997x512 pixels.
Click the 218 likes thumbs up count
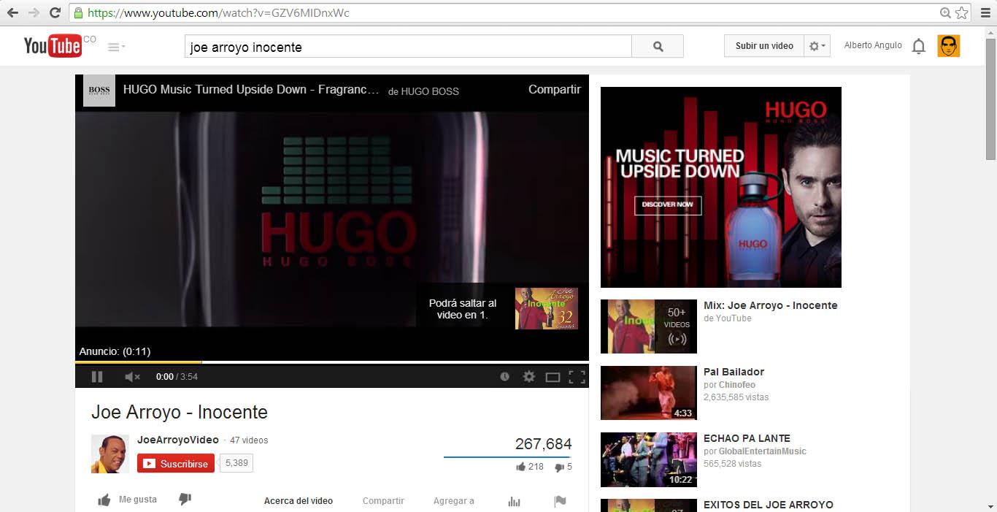pyautogui.click(x=530, y=467)
